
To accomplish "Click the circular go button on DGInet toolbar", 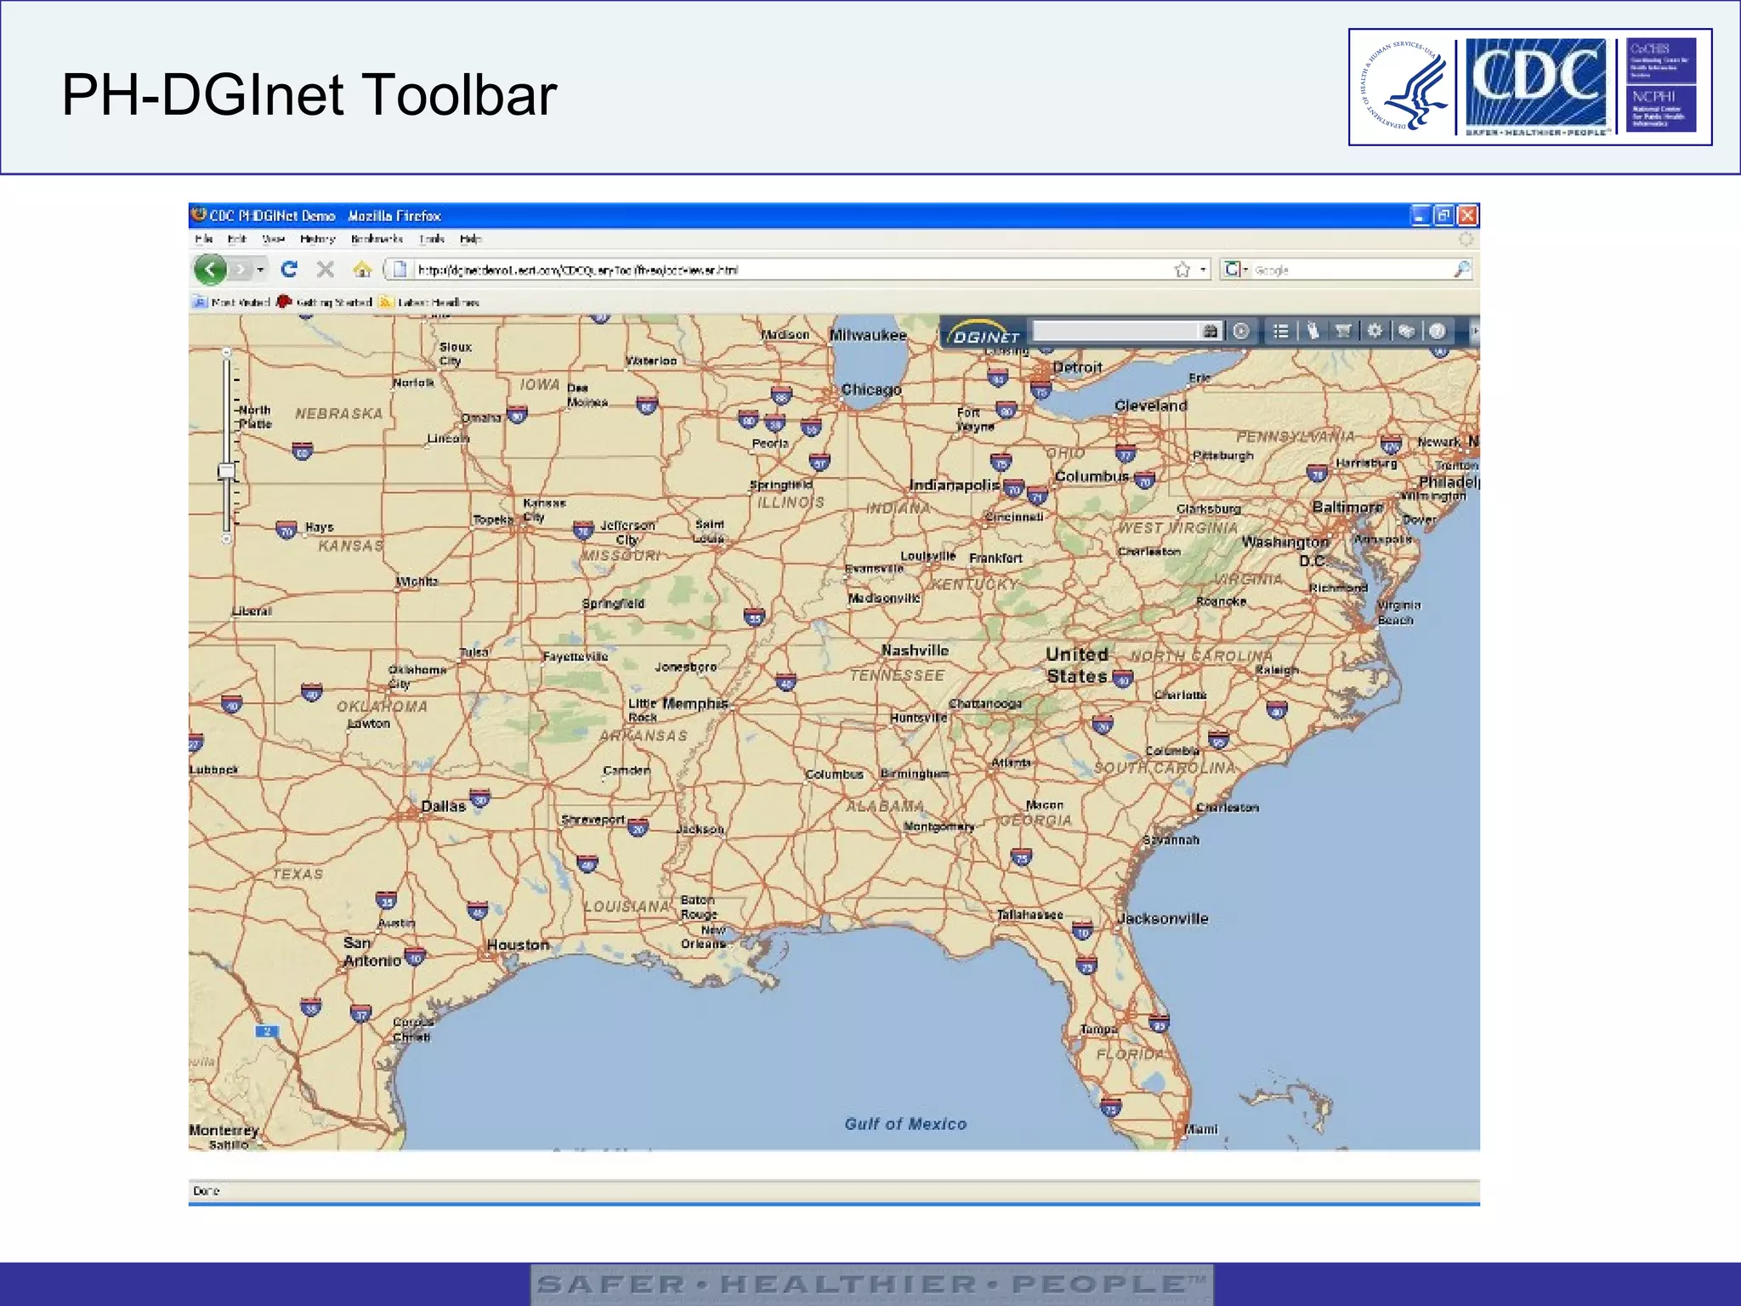I will 1241,331.
